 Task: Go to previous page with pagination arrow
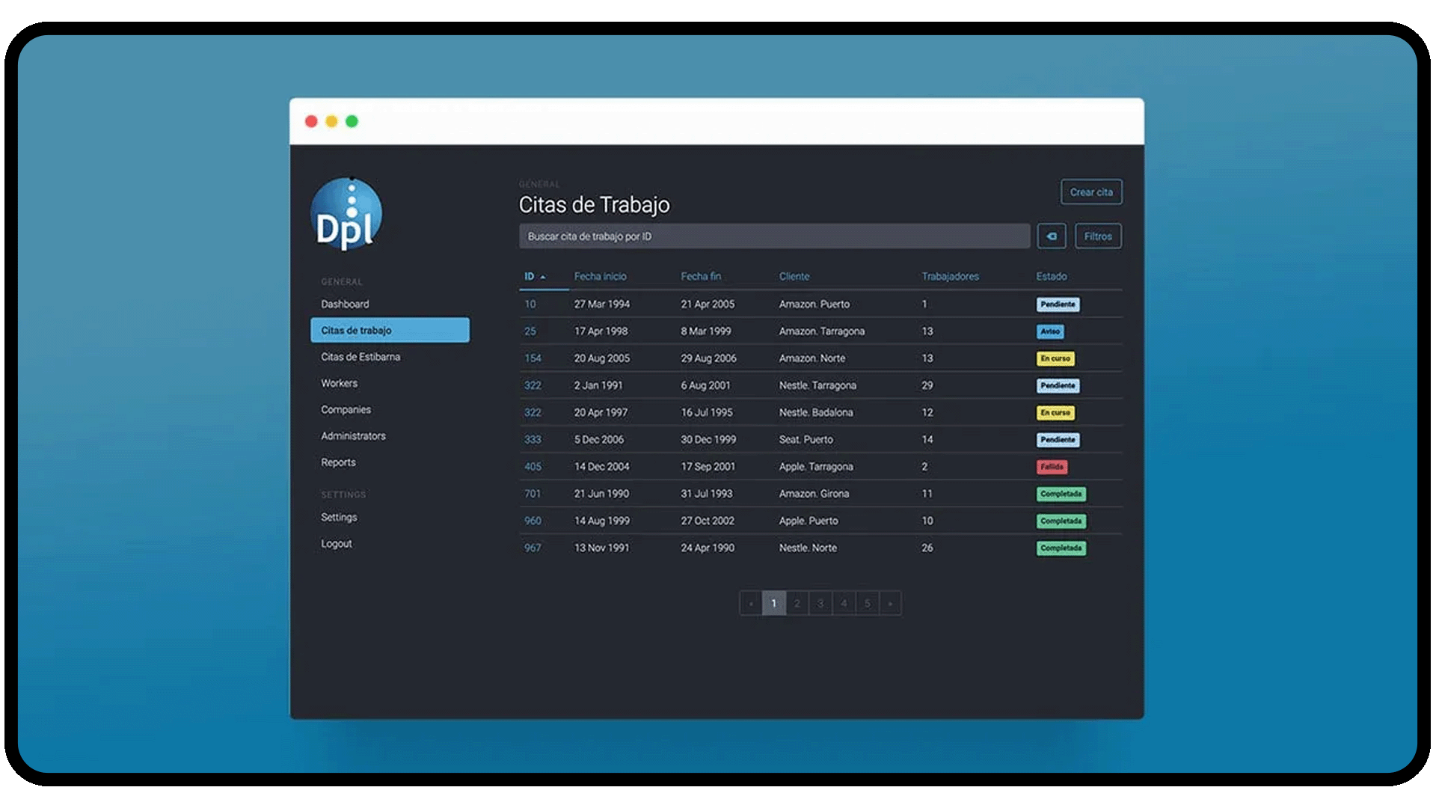pyautogui.click(x=750, y=604)
